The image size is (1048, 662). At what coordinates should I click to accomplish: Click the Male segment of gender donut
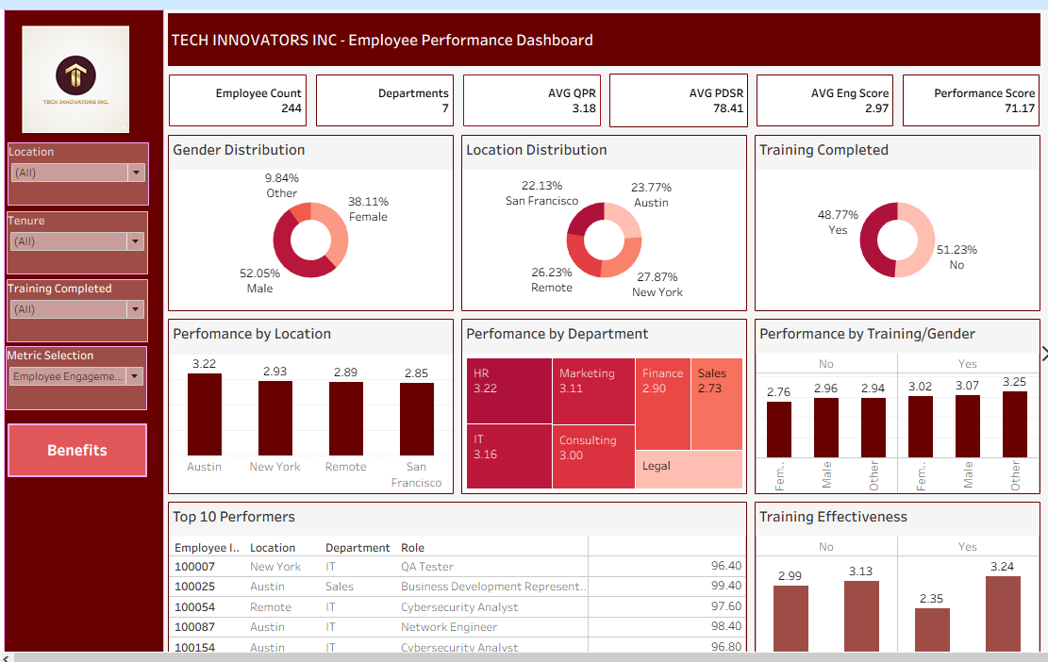tap(288, 251)
